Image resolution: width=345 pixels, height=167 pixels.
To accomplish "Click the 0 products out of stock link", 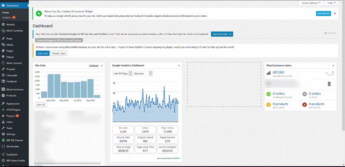I will click(x=316, y=104).
